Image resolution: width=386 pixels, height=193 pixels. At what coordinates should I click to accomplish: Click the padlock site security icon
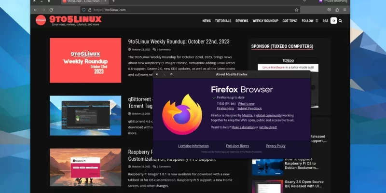click(x=90, y=10)
